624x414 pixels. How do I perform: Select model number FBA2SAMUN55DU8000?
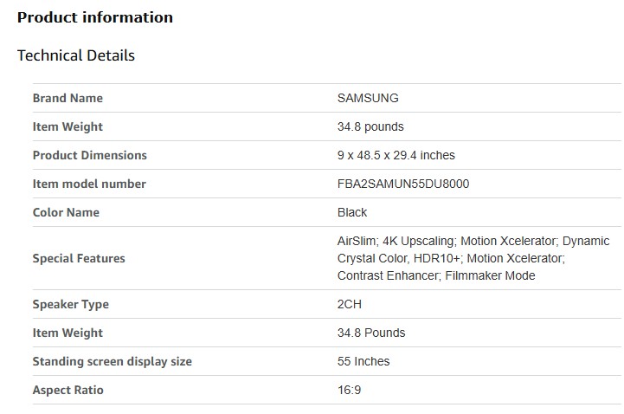point(403,184)
